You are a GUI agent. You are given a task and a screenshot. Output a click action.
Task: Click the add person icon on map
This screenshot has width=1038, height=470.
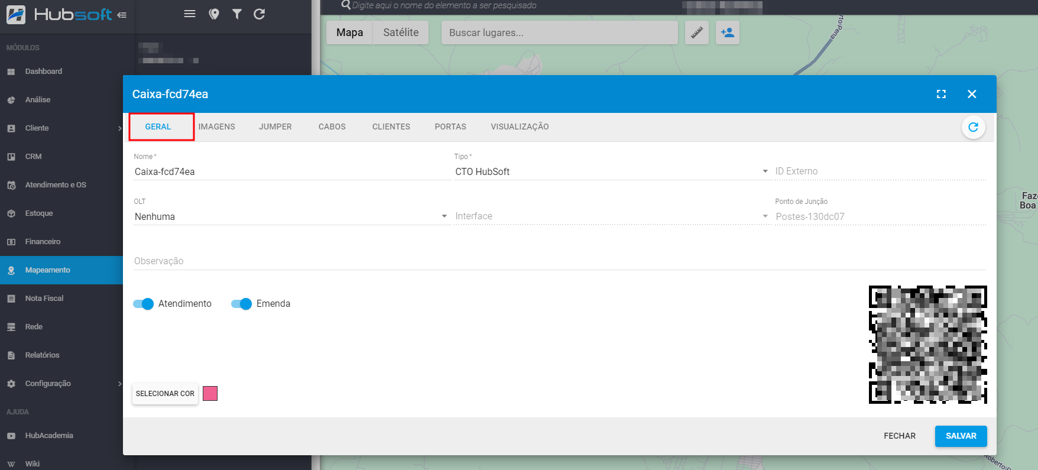tap(728, 33)
